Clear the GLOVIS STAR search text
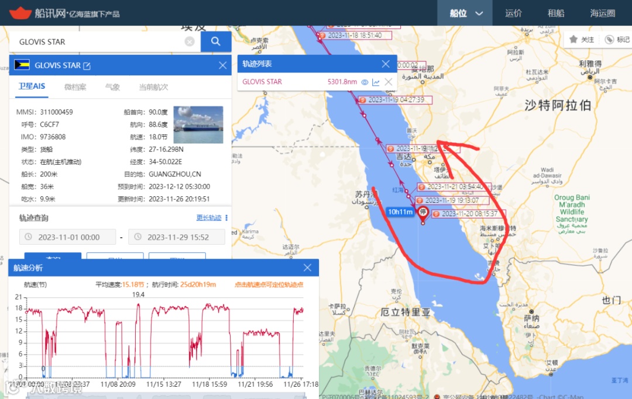632x399 pixels. (x=190, y=41)
